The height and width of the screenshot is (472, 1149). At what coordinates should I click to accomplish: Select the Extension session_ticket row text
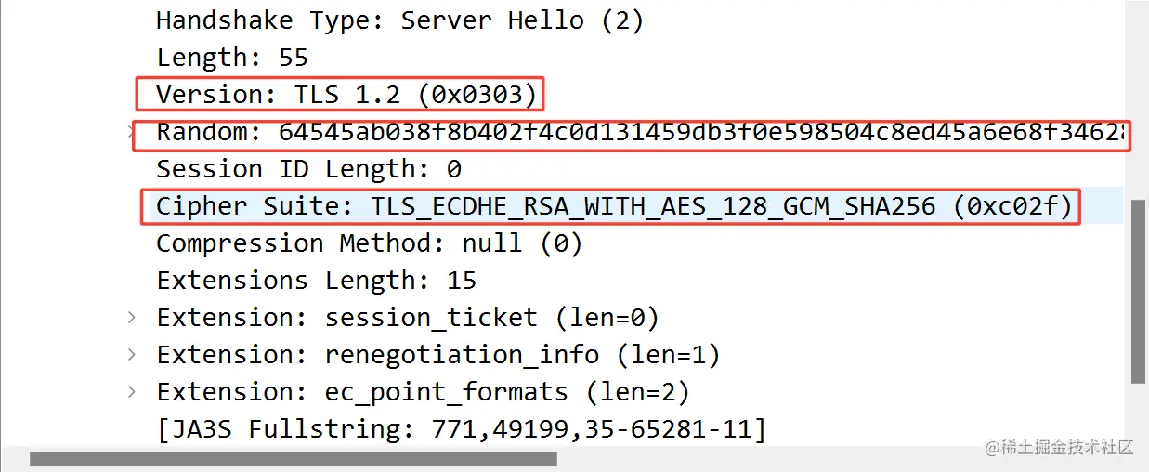pyautogui.click(x=408, y=318)
